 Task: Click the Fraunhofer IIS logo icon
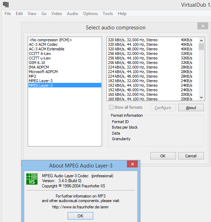[32, 179]
